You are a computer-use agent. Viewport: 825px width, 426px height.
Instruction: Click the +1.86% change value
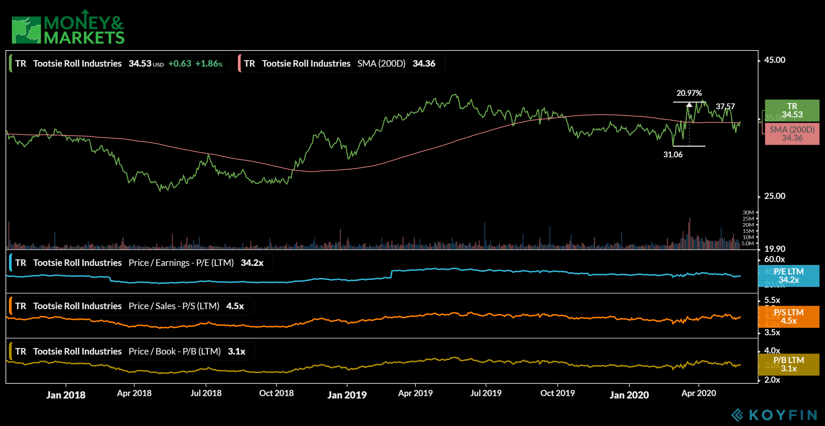click(x=209, y=64)
